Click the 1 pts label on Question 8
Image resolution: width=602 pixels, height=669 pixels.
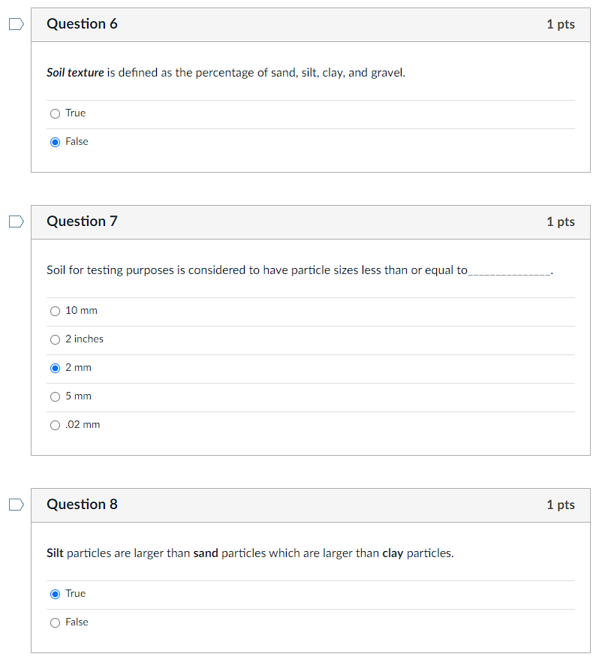pyautogui.click(x=560, y=505)
